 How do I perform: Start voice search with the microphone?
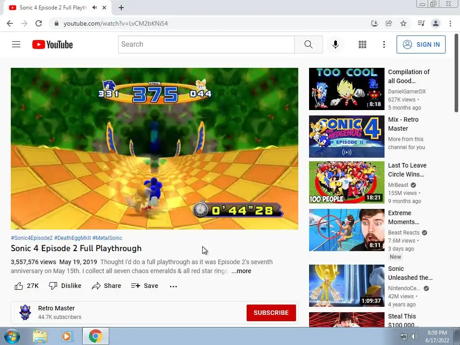pos(336,44)
